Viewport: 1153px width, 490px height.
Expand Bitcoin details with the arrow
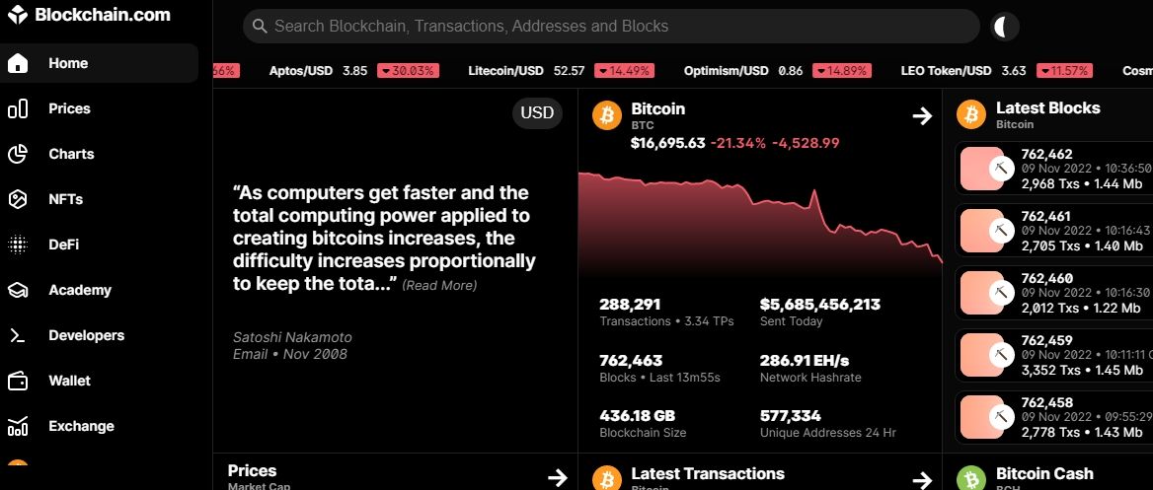click(x=922, y=116)
